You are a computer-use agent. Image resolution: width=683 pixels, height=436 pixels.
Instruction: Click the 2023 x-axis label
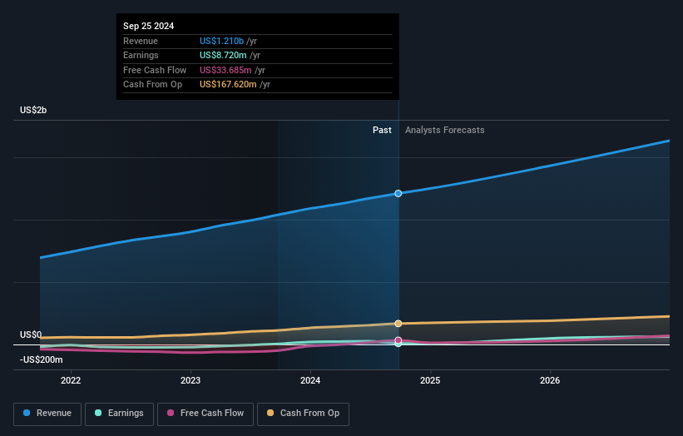(x=191, y=380)
